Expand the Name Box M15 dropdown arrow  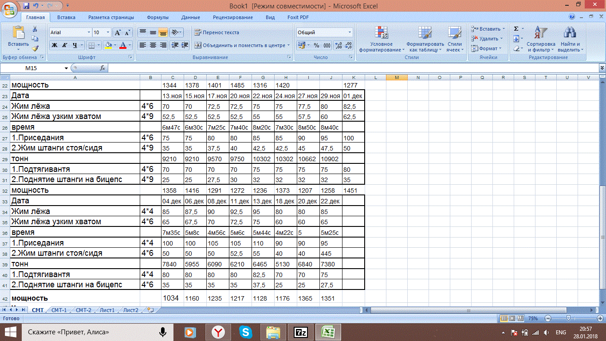(x=67, y=68)
